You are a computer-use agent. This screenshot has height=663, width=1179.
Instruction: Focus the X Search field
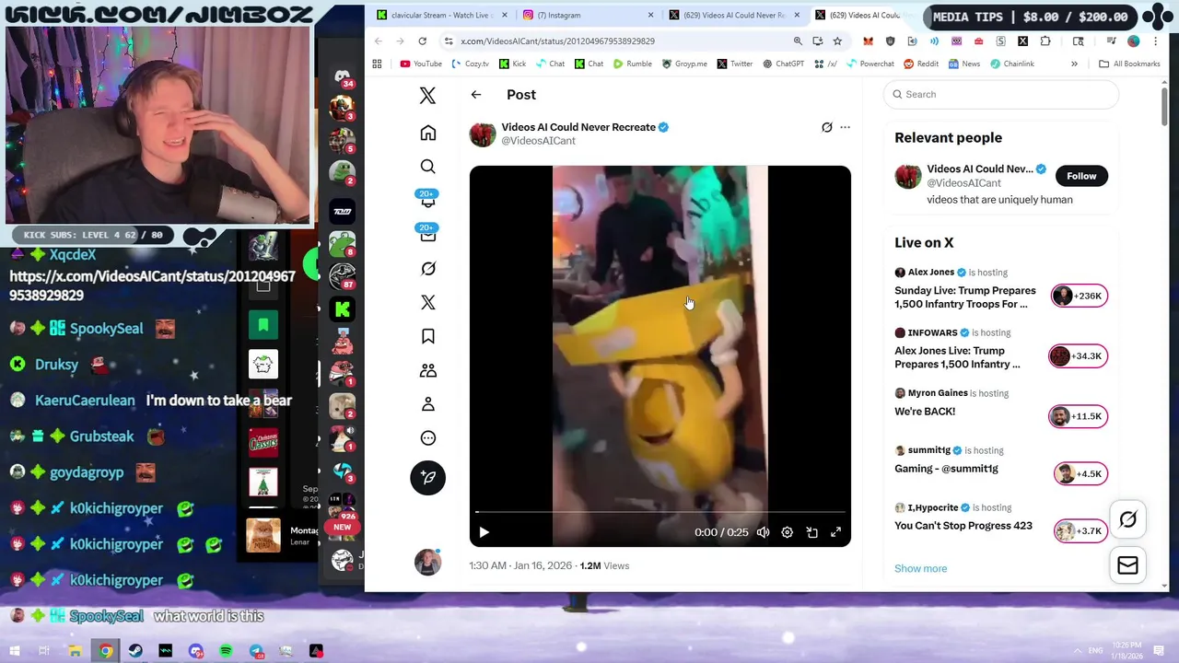click(1000, 94)
